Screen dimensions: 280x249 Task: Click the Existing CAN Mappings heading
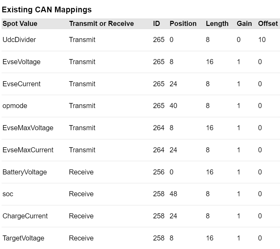(x=47, y=10)
